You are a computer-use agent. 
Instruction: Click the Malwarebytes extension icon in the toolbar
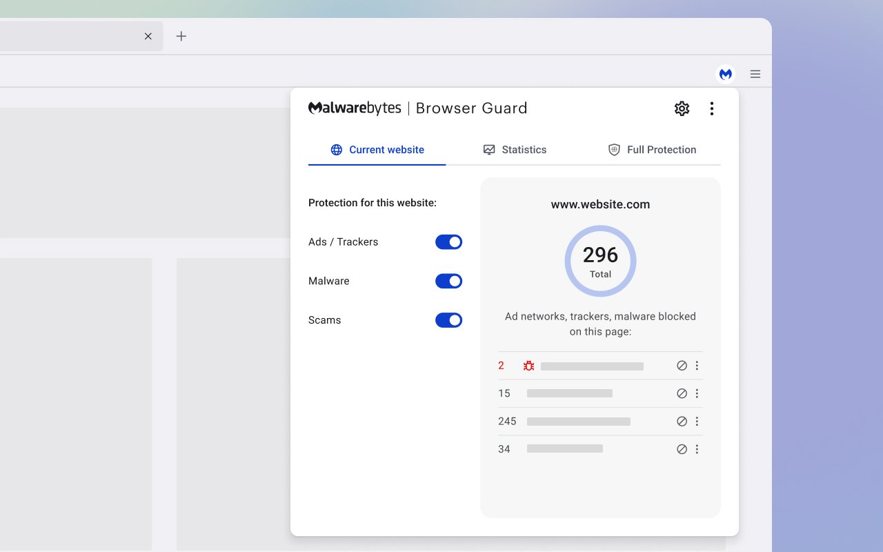[x=726, y=73]
